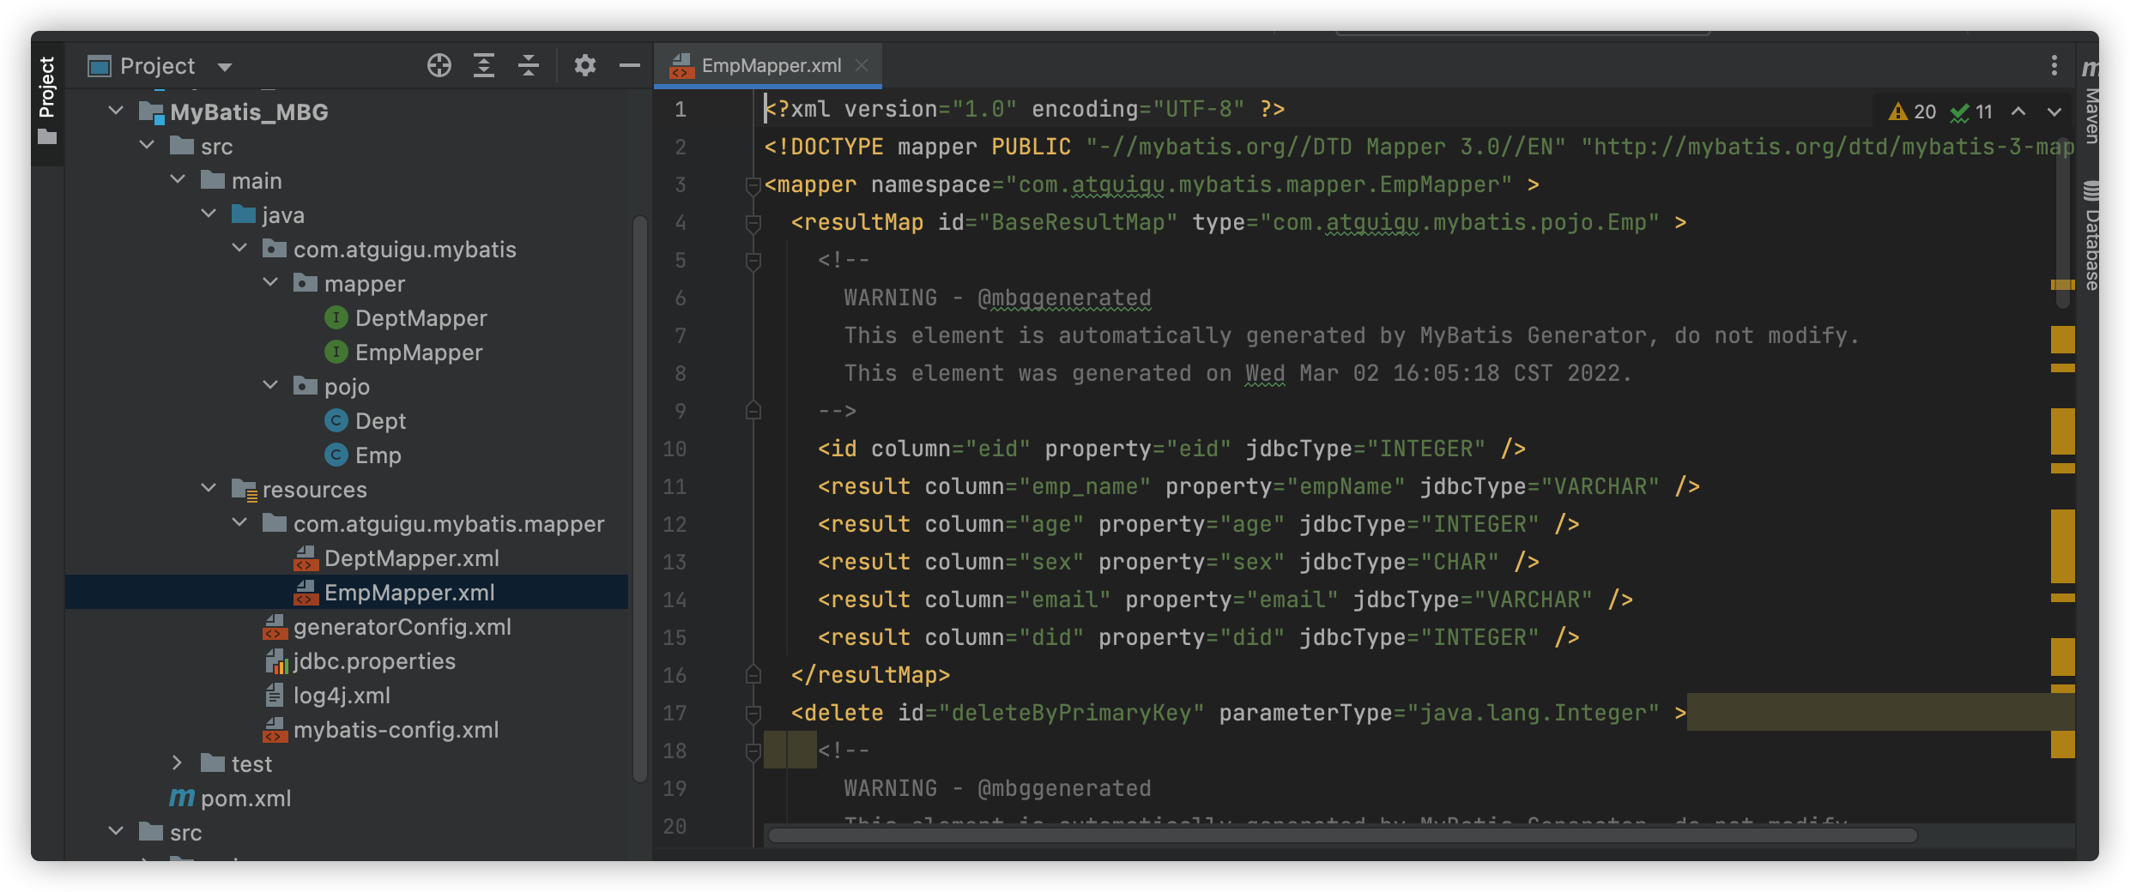Image resolution: width=2130 pixels, height=892 pixels.
Task: Click the Expand All icon in Project toolbar
Action: pos(484,65)
